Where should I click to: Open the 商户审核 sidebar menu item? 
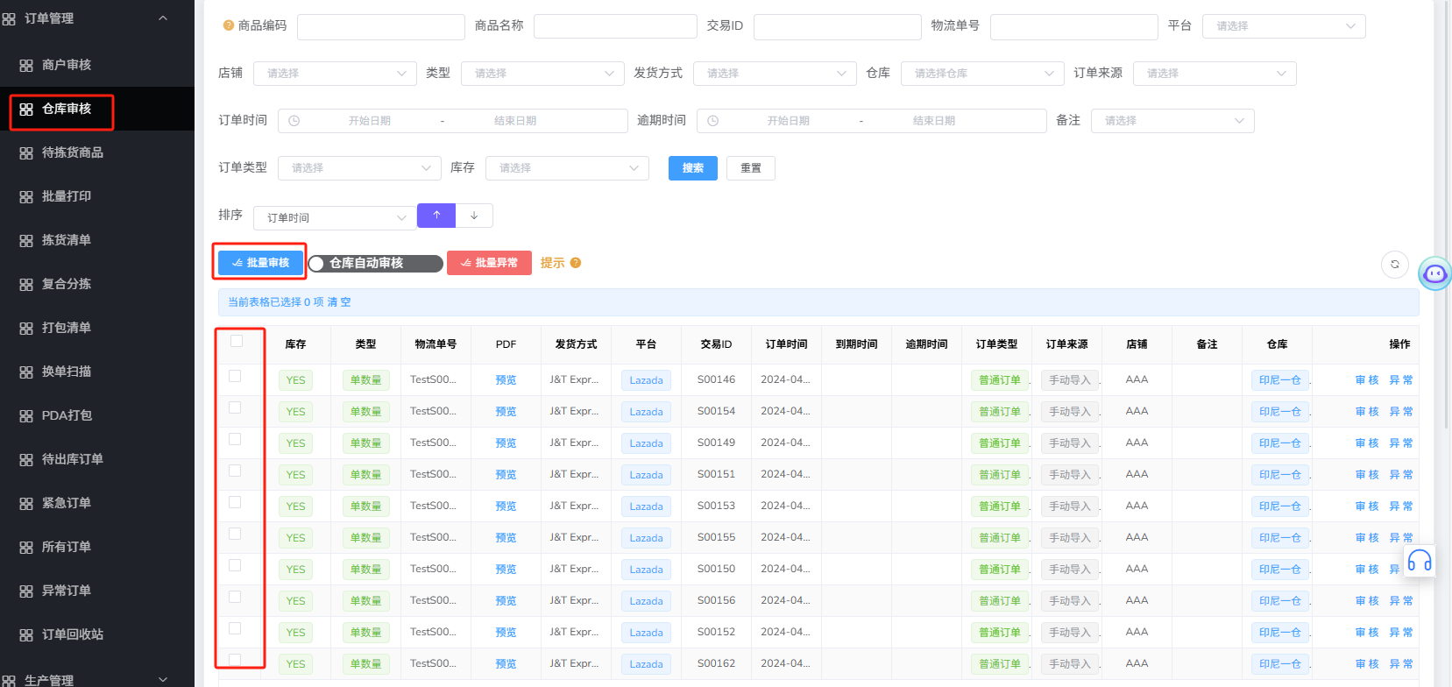pyautogui.click(x=67, y=65)
